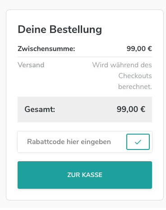Click the word berechnet in shipping note

click(x=134, y=87)
